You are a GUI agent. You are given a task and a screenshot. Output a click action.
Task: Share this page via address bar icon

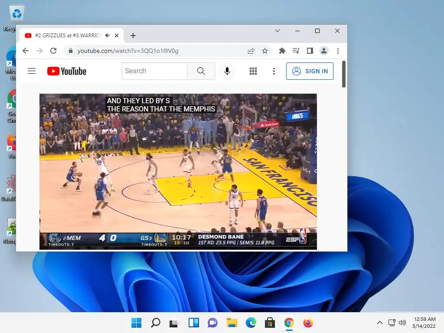(x=251, y=51)
